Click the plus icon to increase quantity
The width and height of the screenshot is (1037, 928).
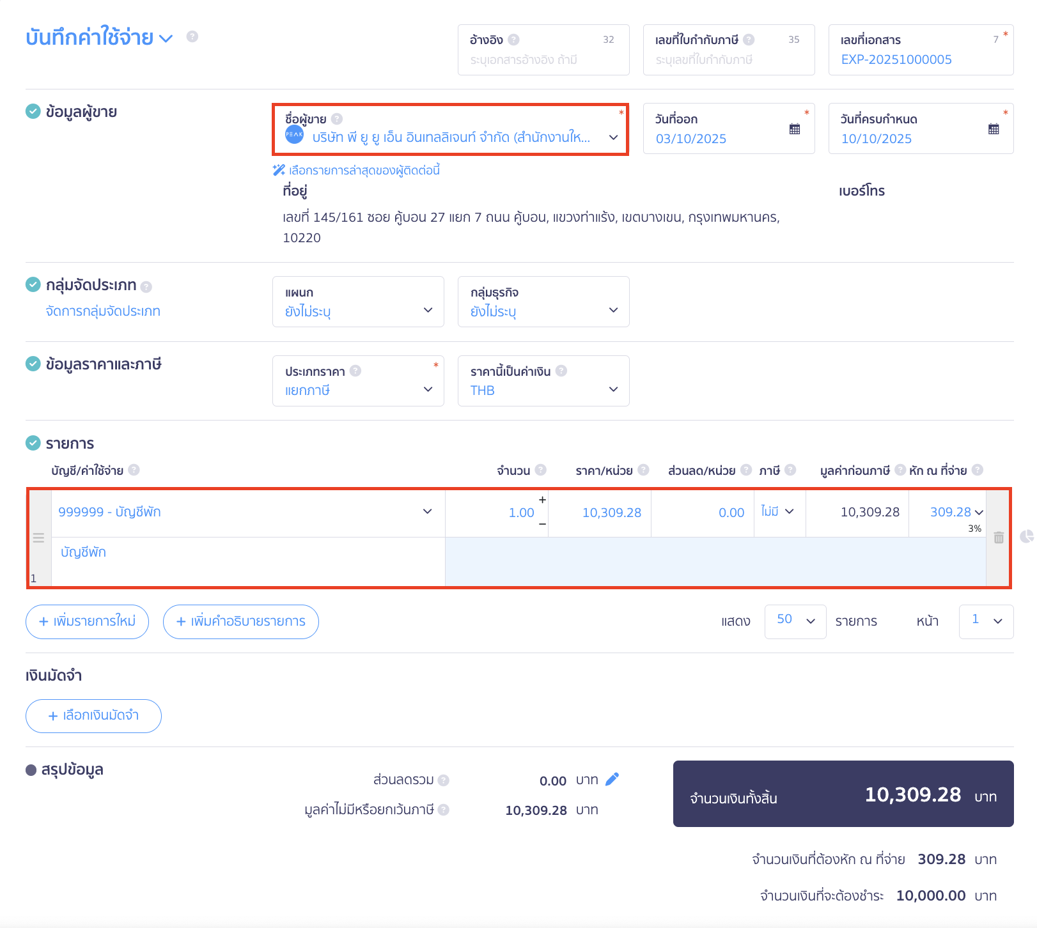[542, 500]
